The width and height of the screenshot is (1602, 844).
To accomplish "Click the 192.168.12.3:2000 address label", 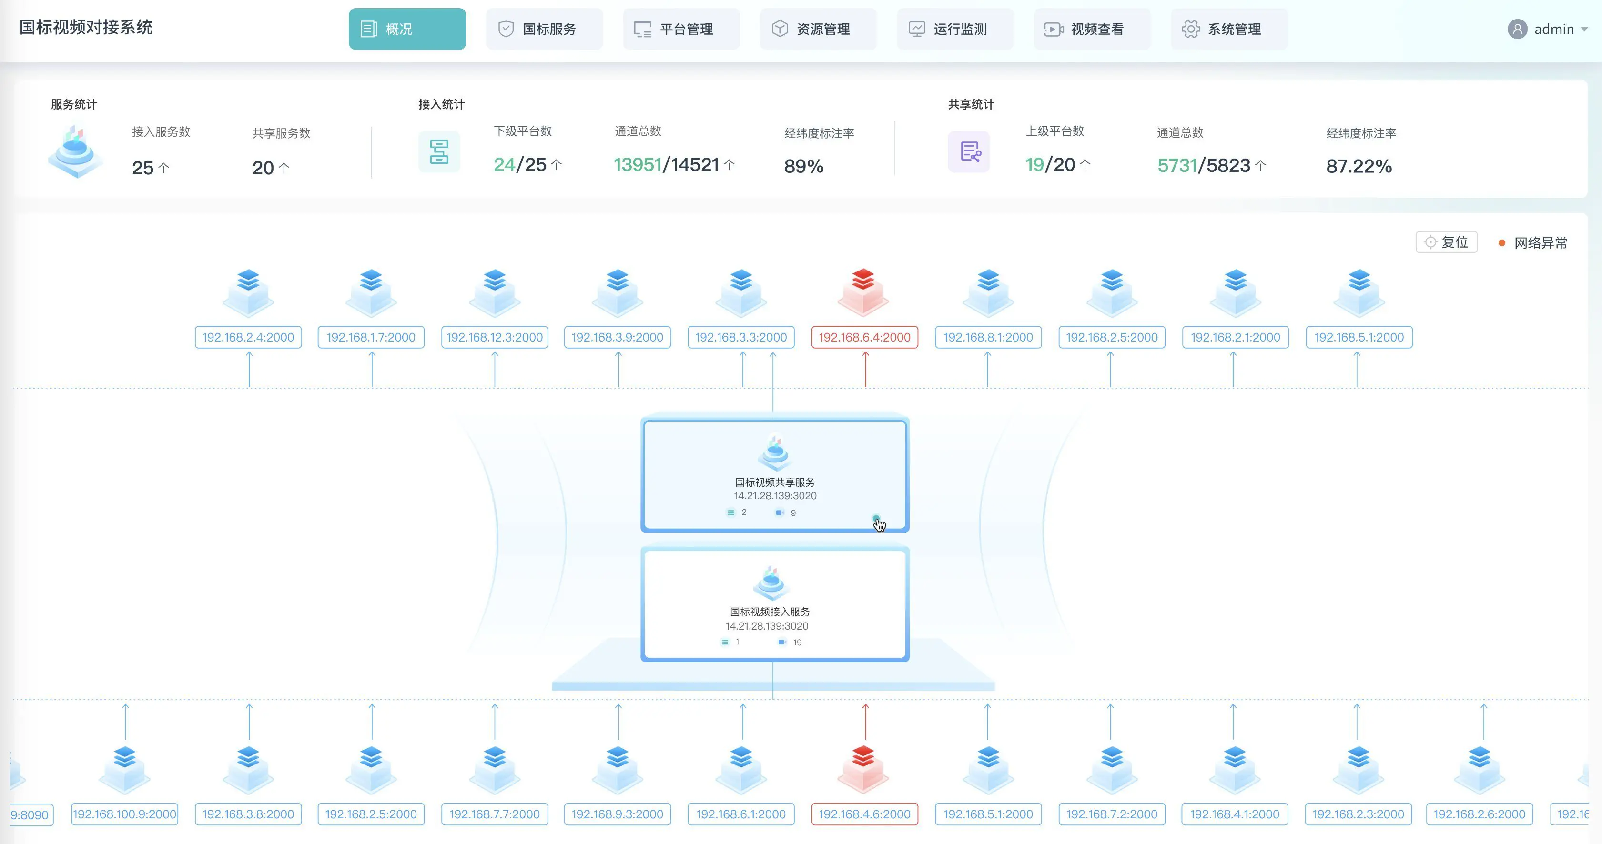I will tap(495, 338).
